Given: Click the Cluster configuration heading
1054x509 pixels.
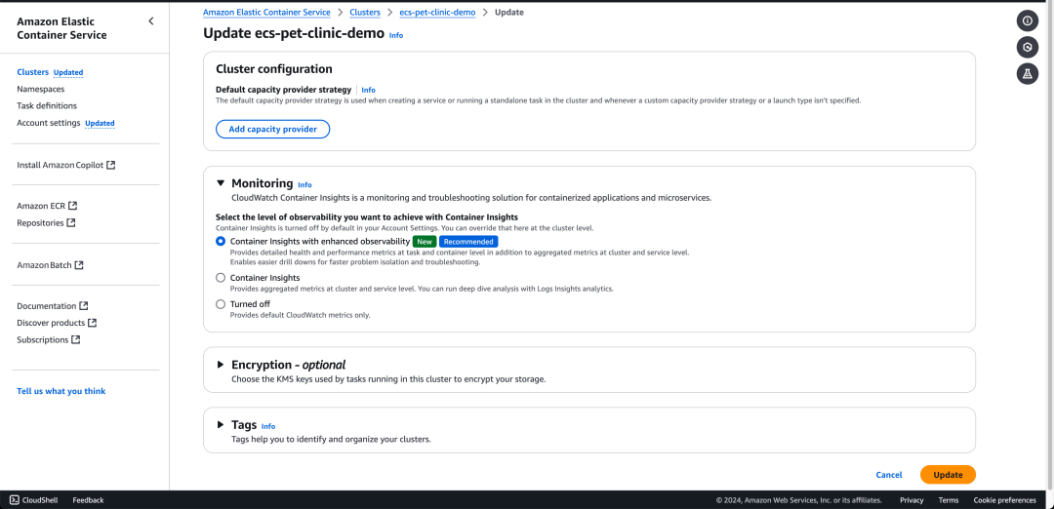Looking at the screenshot, I should pos(274,68).
